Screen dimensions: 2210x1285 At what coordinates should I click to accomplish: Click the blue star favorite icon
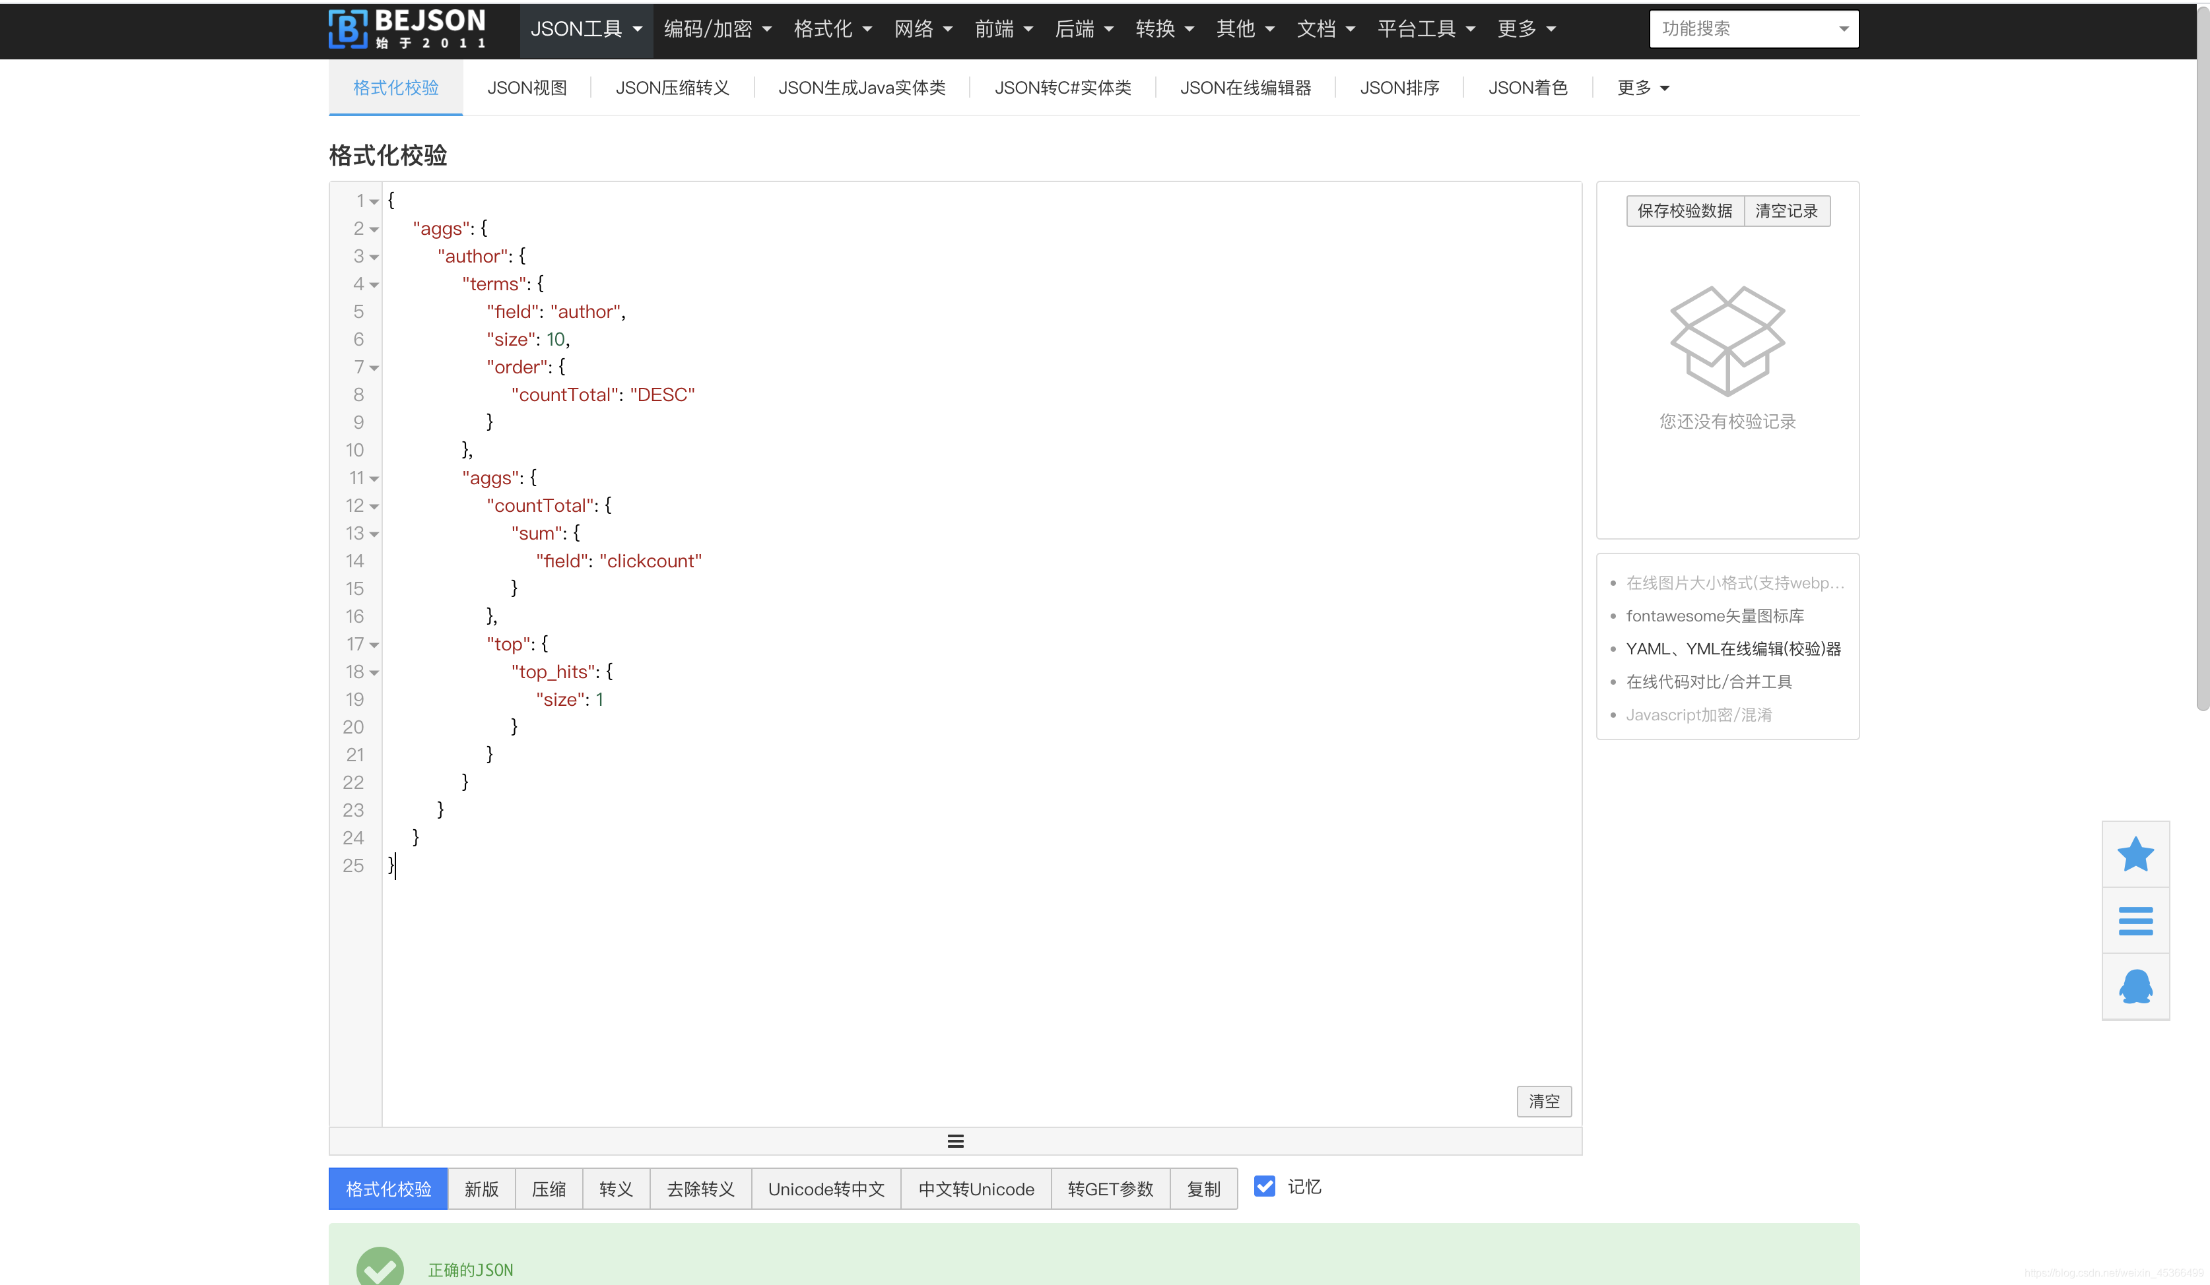pyautogui.click(x=2135, y=854)
